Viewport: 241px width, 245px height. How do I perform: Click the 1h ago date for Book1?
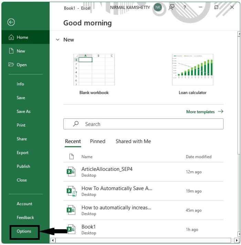click(x=192, y=229)
